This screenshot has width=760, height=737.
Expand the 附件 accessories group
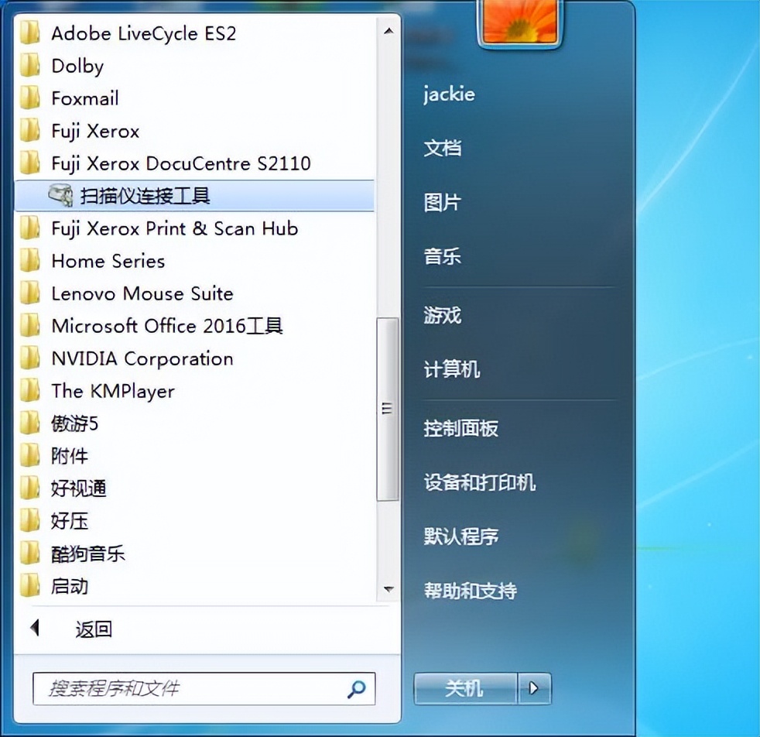pyautogui.click(x=70, y=456)
